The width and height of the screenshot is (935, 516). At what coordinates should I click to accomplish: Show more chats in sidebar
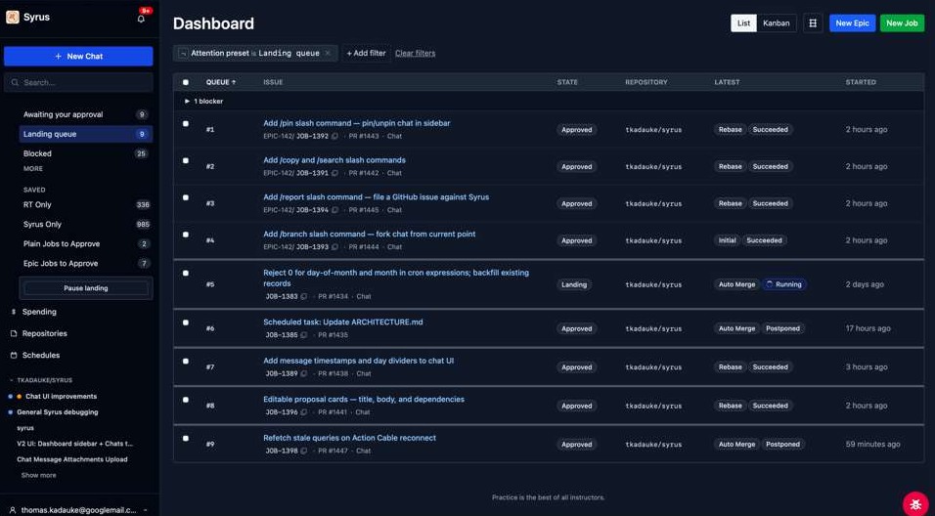(39, 476)
